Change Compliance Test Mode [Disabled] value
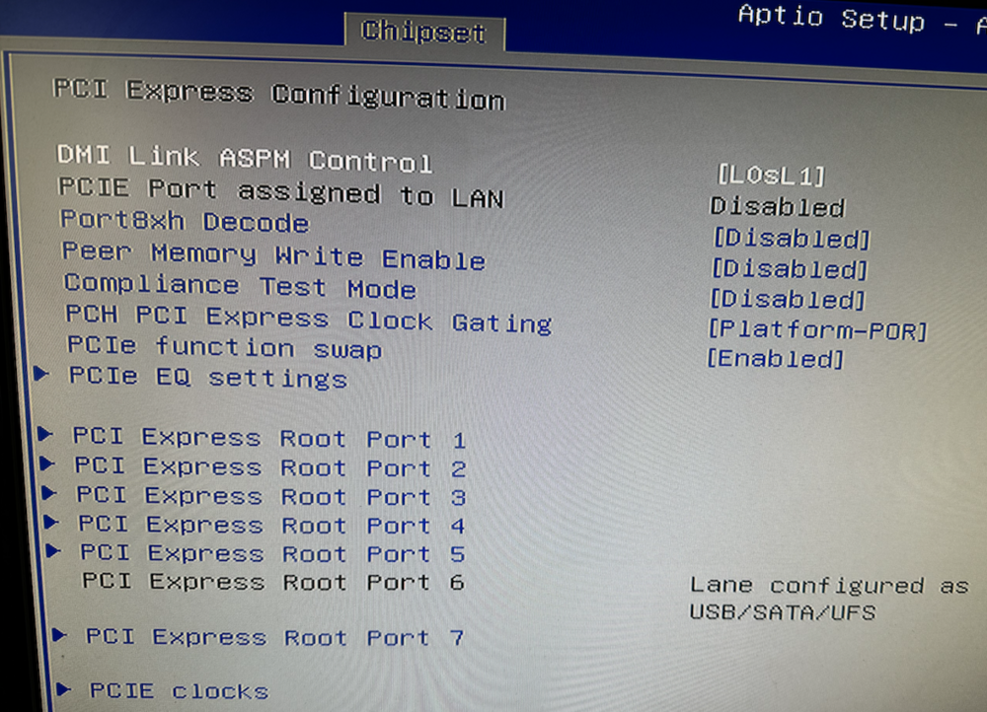The height and width of the screenshot is (712, 987). (788, 299)
